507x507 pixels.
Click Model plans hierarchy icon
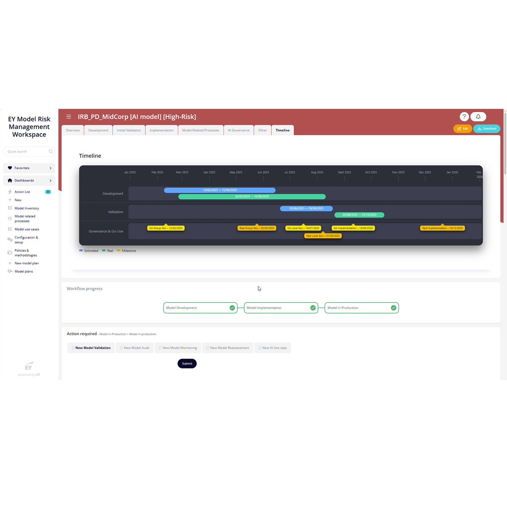(10, 271)
